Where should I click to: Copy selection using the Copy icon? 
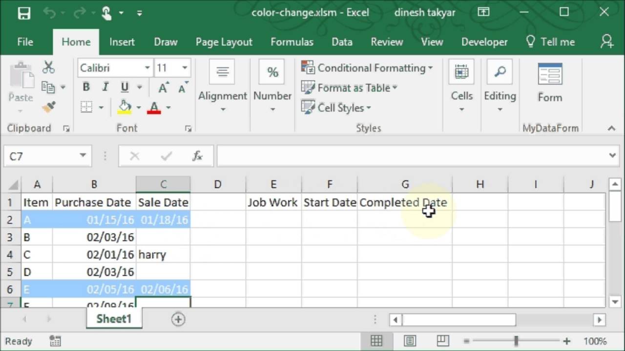click(x=48, y=87)
